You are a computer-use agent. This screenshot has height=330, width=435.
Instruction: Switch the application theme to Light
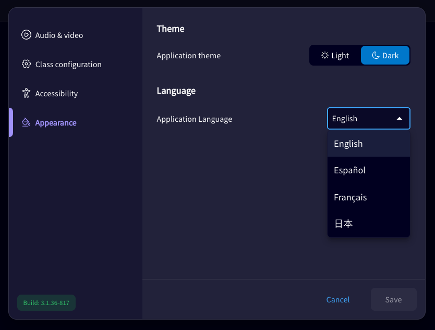click(x=336, y=55)
